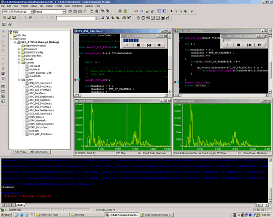Click the bottom icon of the left toolbar
273x218 pixels.
(3, 101)
